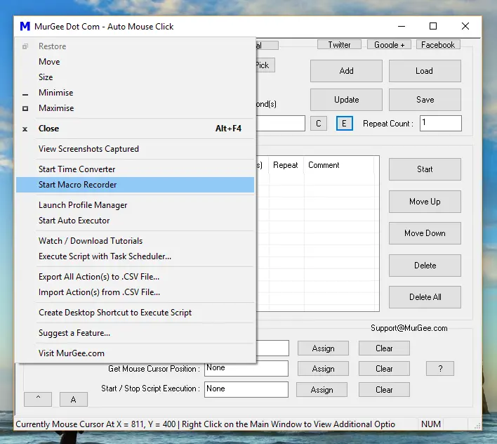Click the Load button
This screenshot has width=497, height=444.
click(x=424, y=71)
